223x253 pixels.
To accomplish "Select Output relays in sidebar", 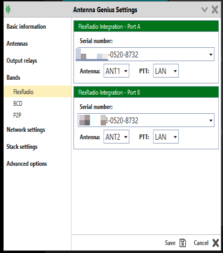I will tap(22, 61).
